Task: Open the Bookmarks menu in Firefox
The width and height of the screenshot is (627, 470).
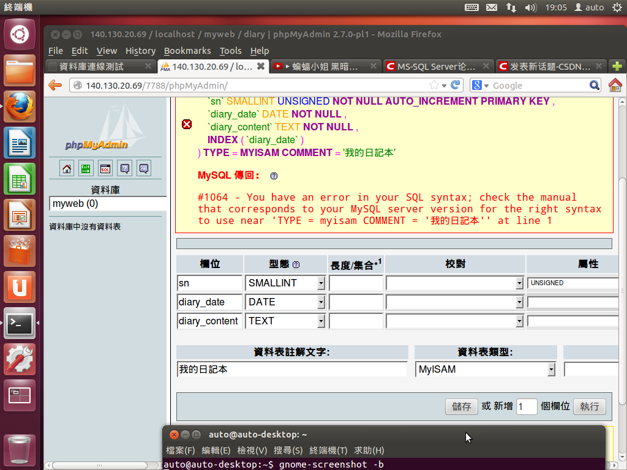Action: pyautogui.click(x=187, y=51)
